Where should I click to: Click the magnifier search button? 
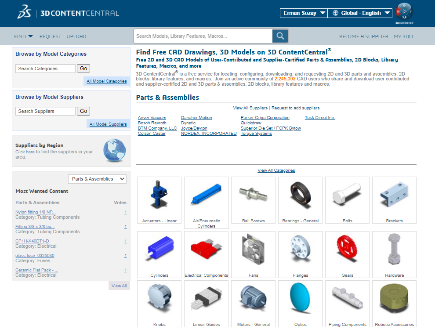(x=280, y=36)
